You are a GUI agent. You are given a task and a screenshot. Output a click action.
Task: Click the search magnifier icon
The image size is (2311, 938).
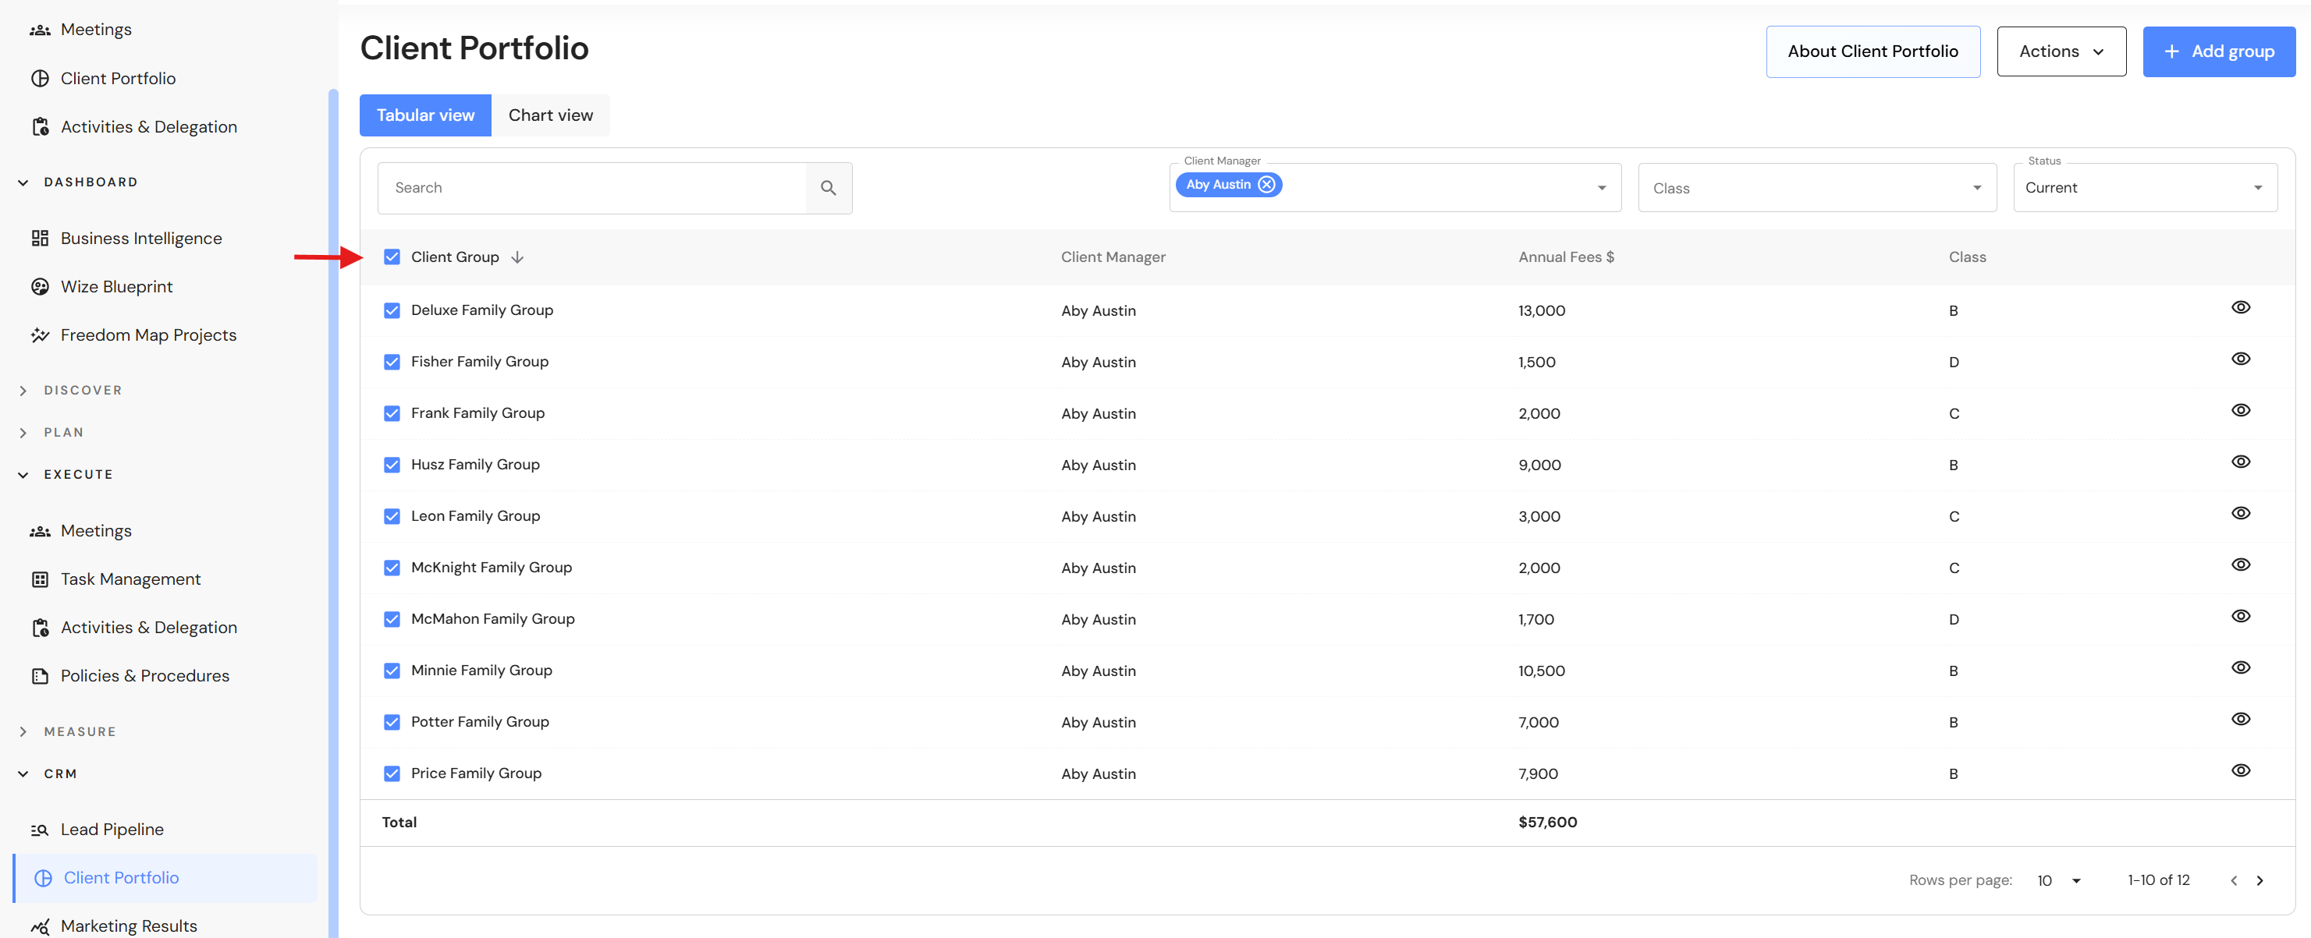pyautogui.click(x=827, y=187)
